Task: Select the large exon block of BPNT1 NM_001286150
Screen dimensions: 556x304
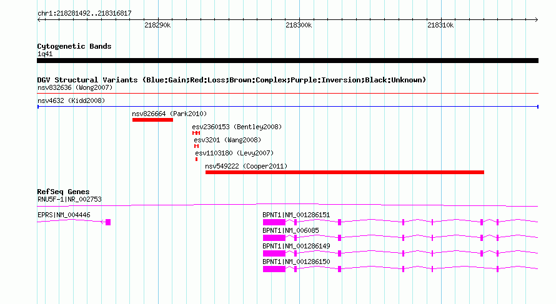Action: [x=274, y=269]
